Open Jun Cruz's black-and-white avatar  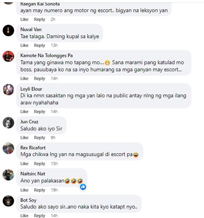tap(8, 123)
